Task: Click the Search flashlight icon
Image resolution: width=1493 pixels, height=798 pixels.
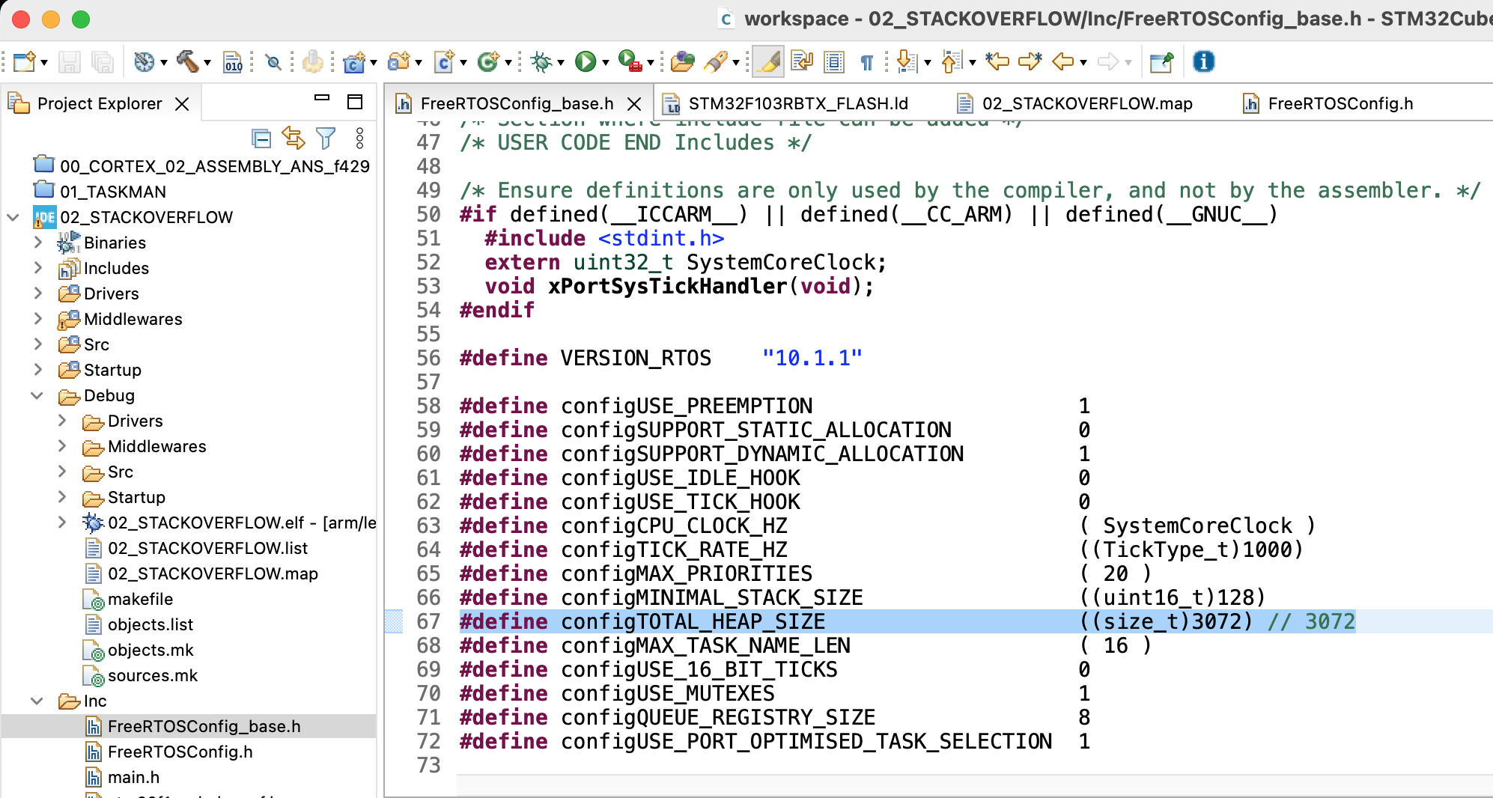Action: point(716,61)
